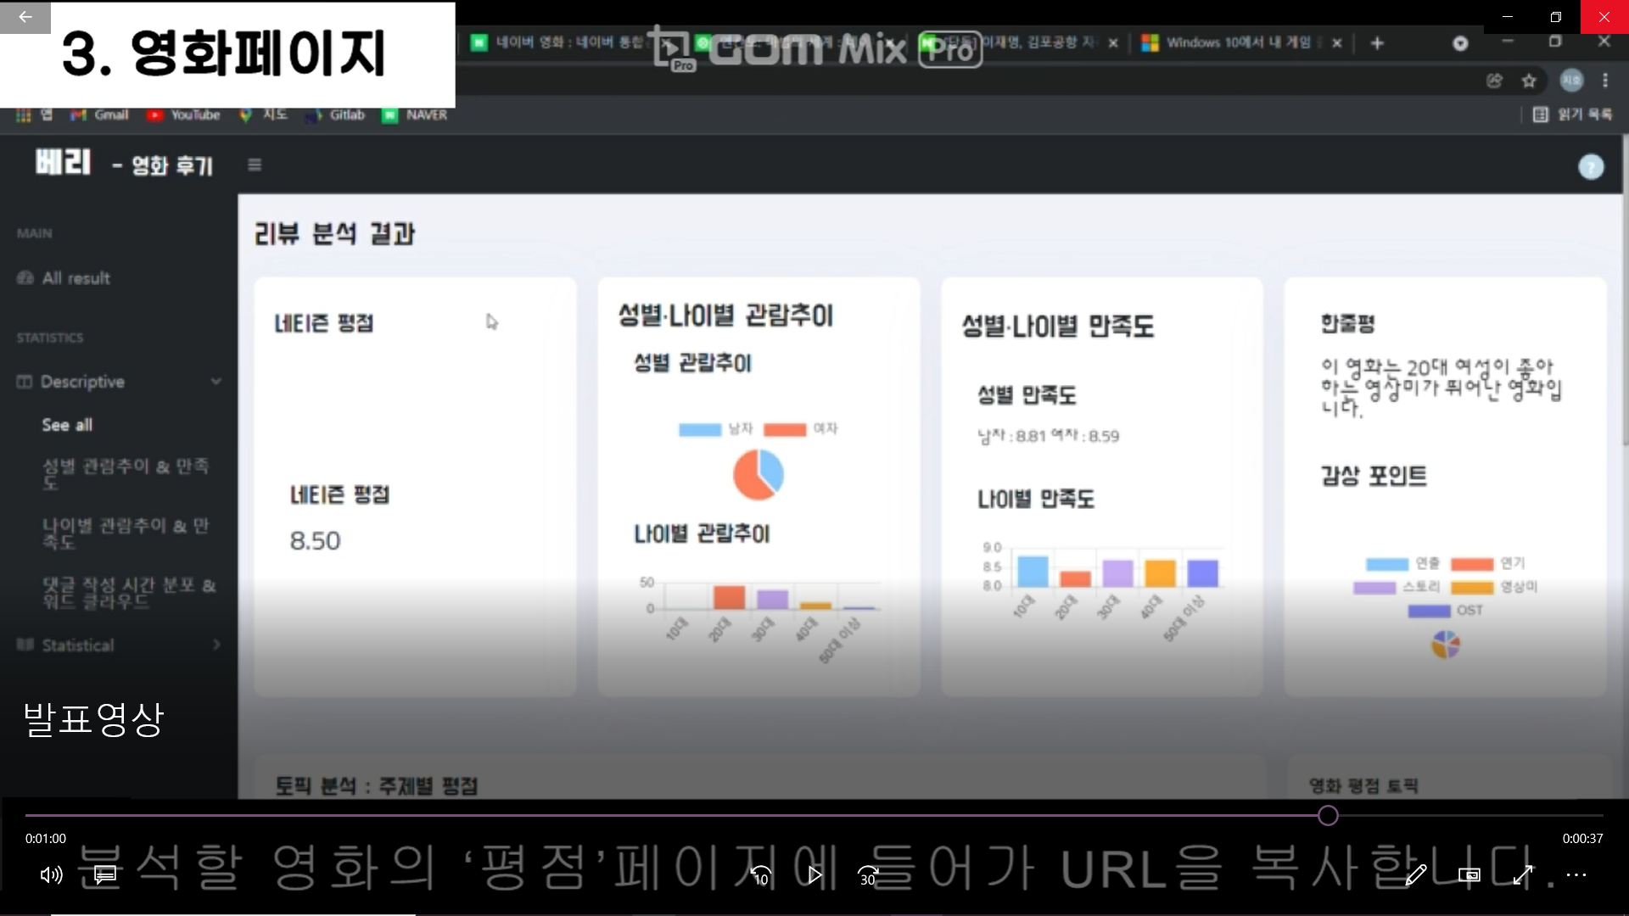
Task: Toggle the sidebar hamburger menu
Action: click(x=255, y=165)
